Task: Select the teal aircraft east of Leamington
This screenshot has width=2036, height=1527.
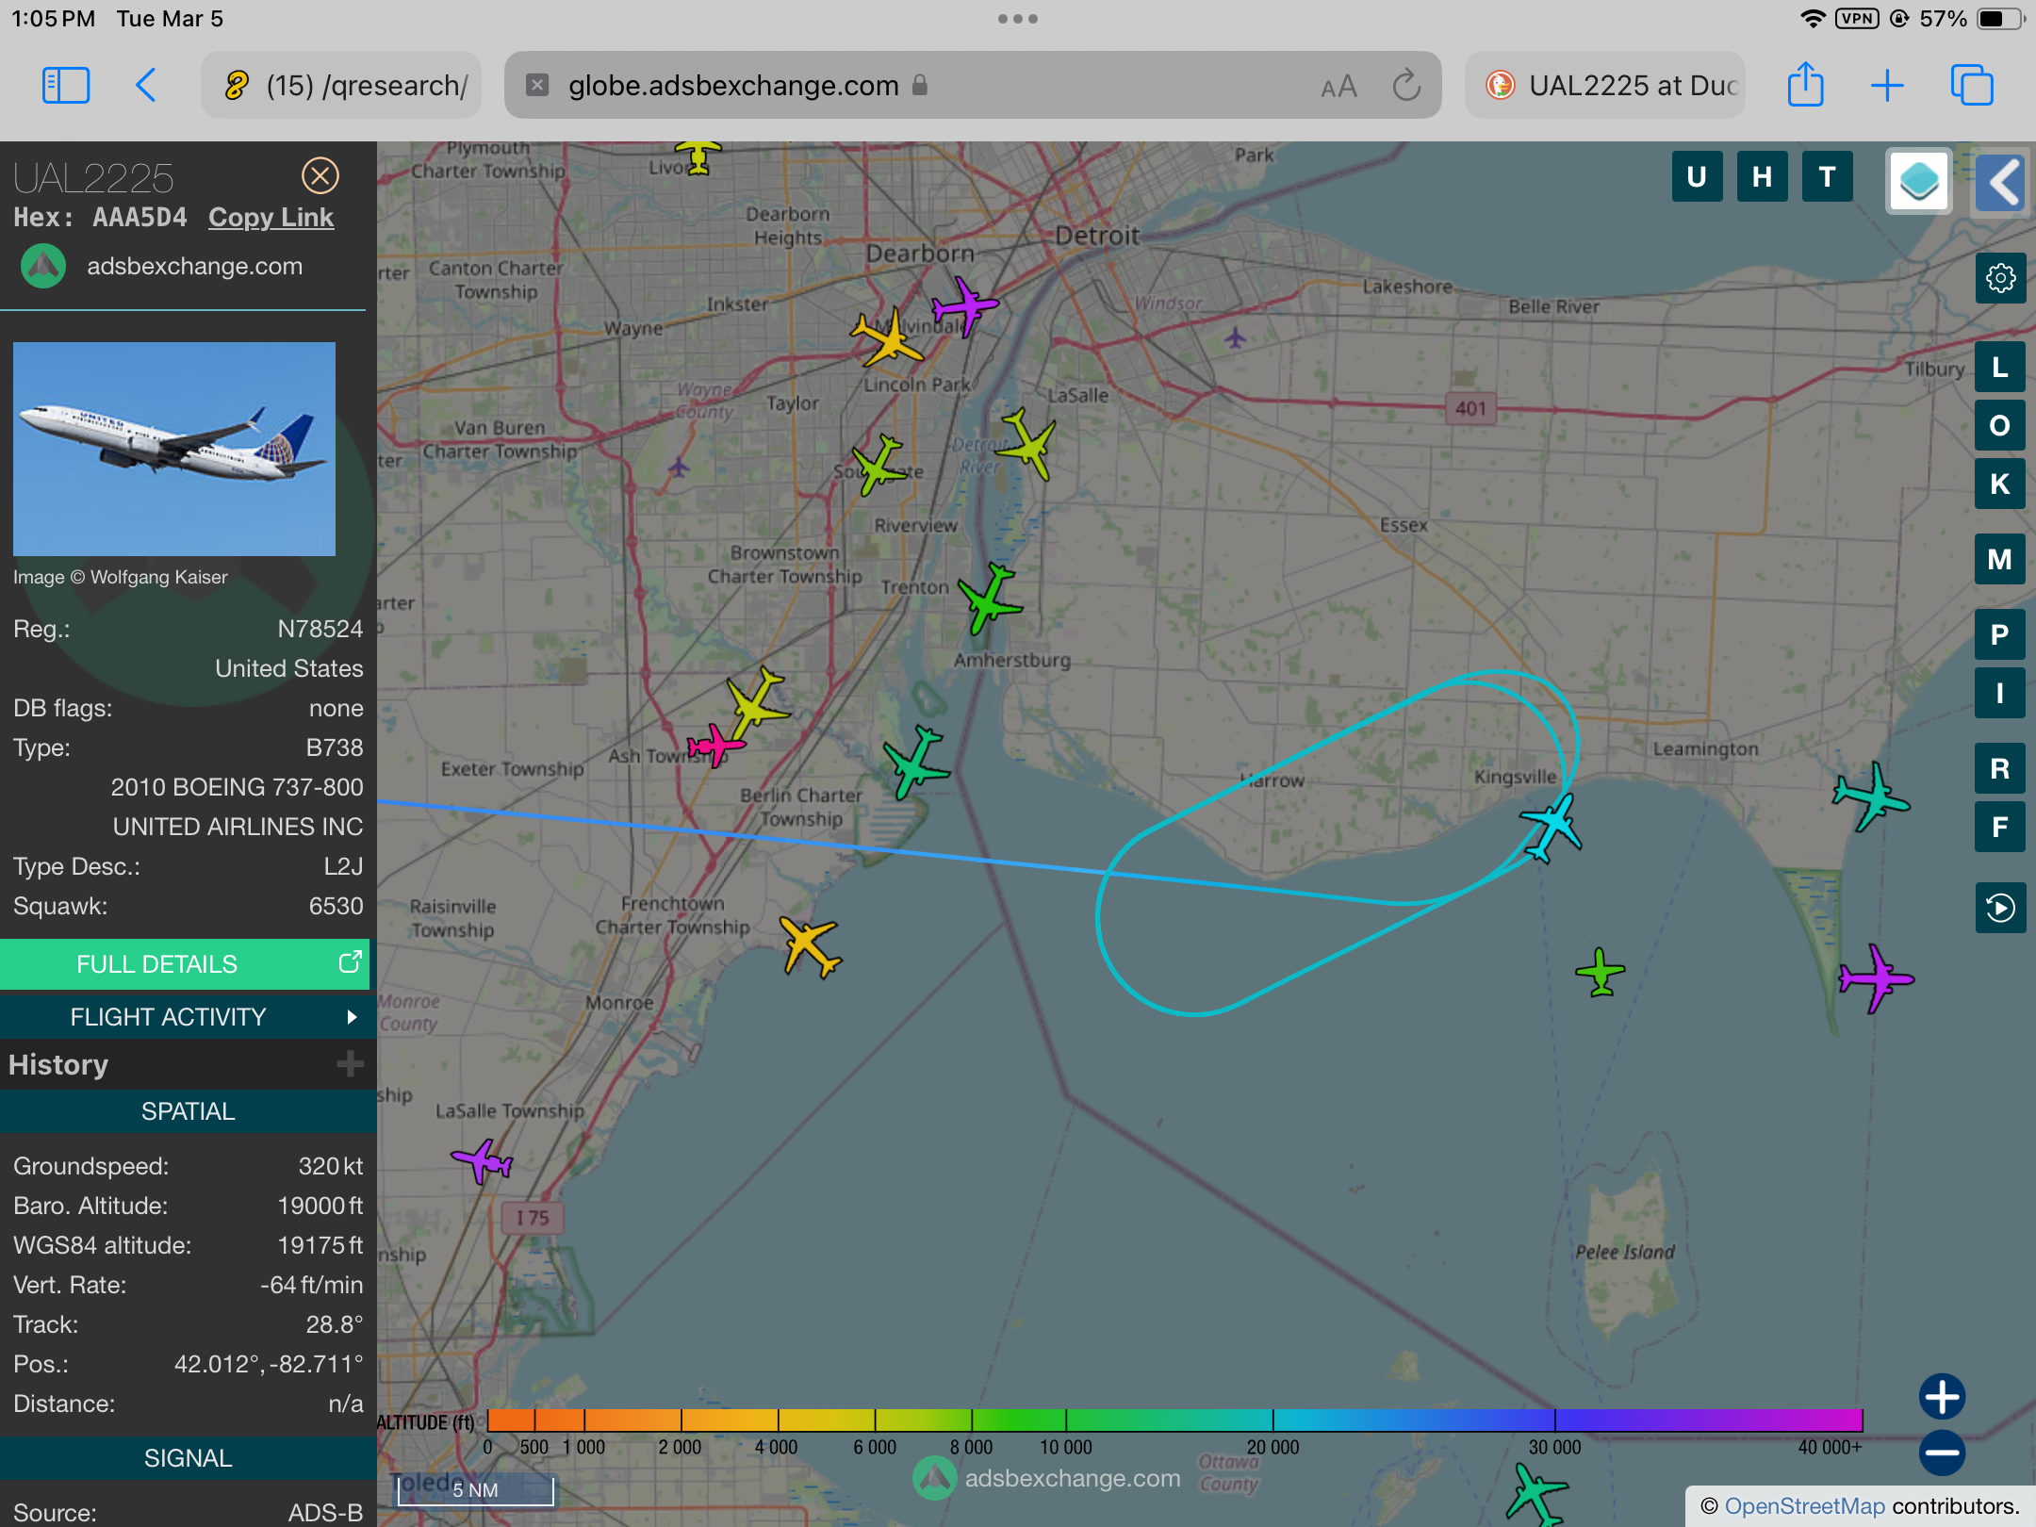Action: point(1871,796)
